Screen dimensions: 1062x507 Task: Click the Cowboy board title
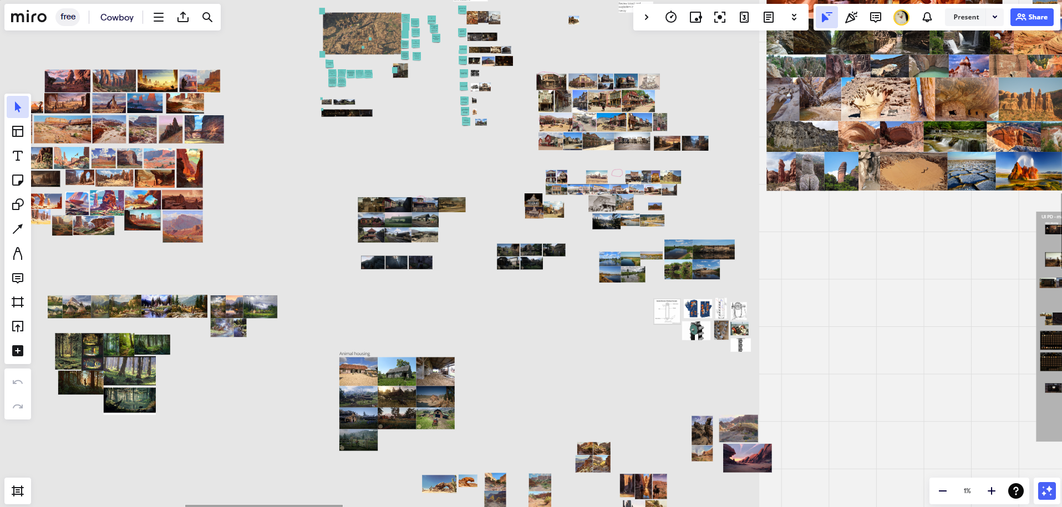point(117,17)
